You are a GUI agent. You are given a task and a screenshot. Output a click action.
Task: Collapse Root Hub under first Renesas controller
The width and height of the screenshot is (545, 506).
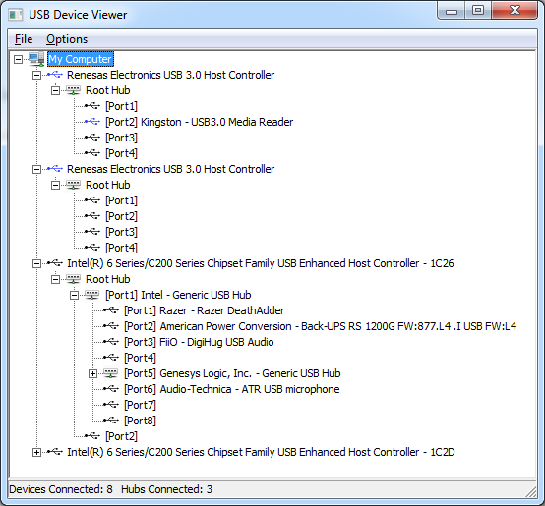[x=55, y=91]
